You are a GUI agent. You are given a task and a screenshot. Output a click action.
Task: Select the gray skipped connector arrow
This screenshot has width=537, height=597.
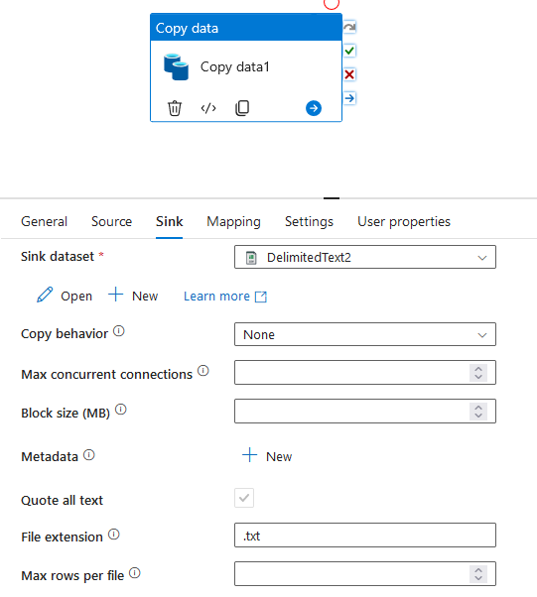[x=349, y=27]
